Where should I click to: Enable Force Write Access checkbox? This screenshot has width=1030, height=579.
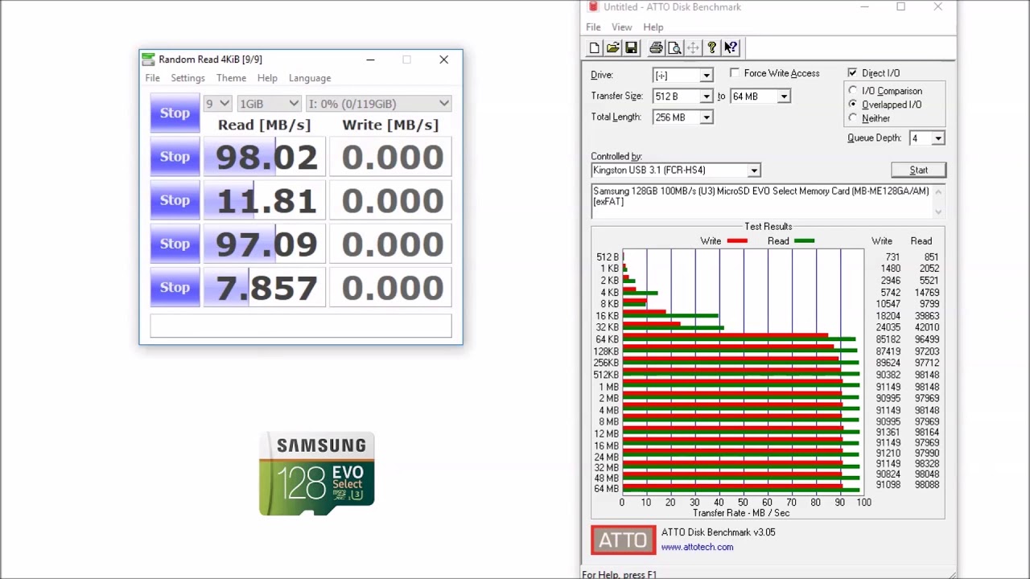(735, 73)
